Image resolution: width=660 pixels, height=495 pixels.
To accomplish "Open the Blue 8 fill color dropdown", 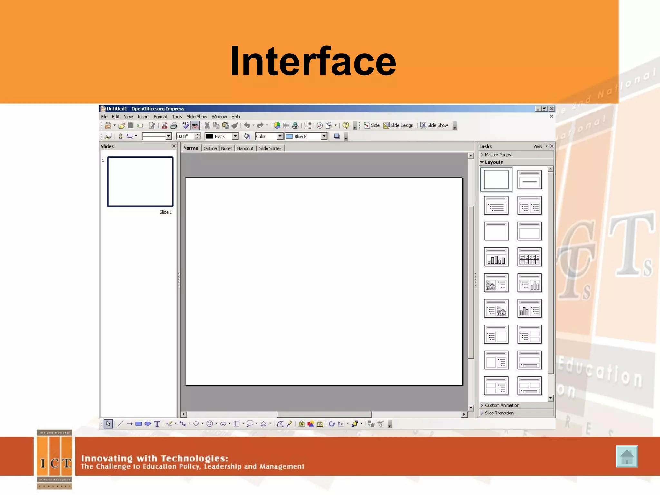I will pyautogui.click(x=324, y=136).
